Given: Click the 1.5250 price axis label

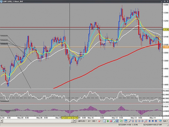Looking at the screenshot, I should click(x=166, y=21).
